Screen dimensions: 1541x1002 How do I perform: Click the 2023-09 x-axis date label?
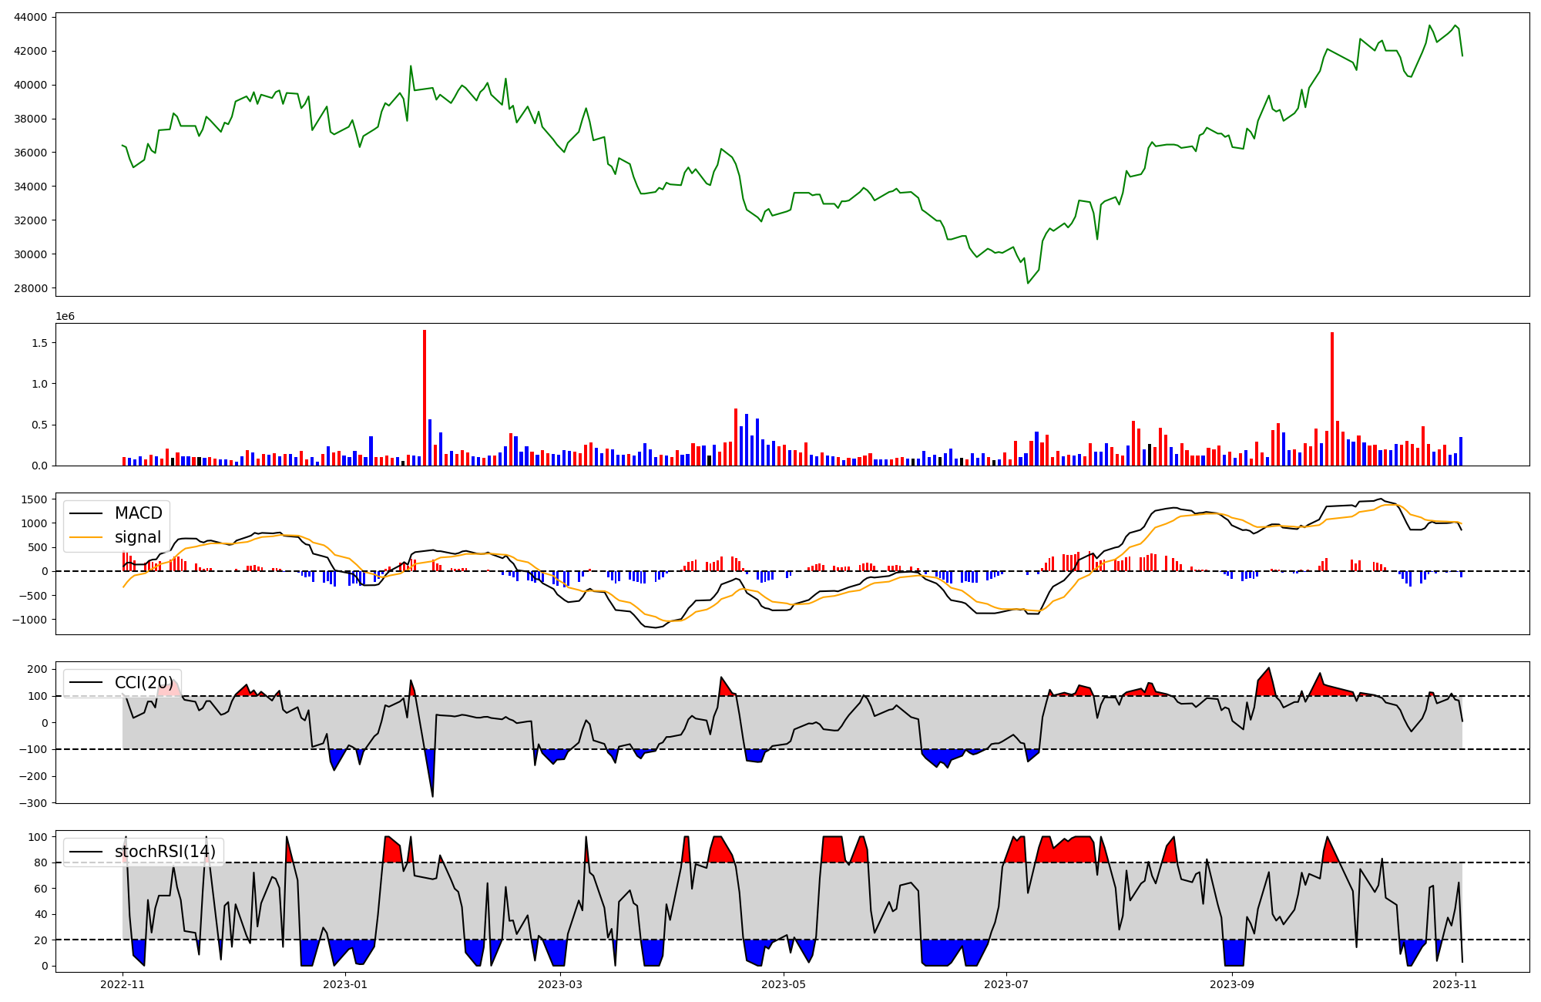(x=1231, y=984)
